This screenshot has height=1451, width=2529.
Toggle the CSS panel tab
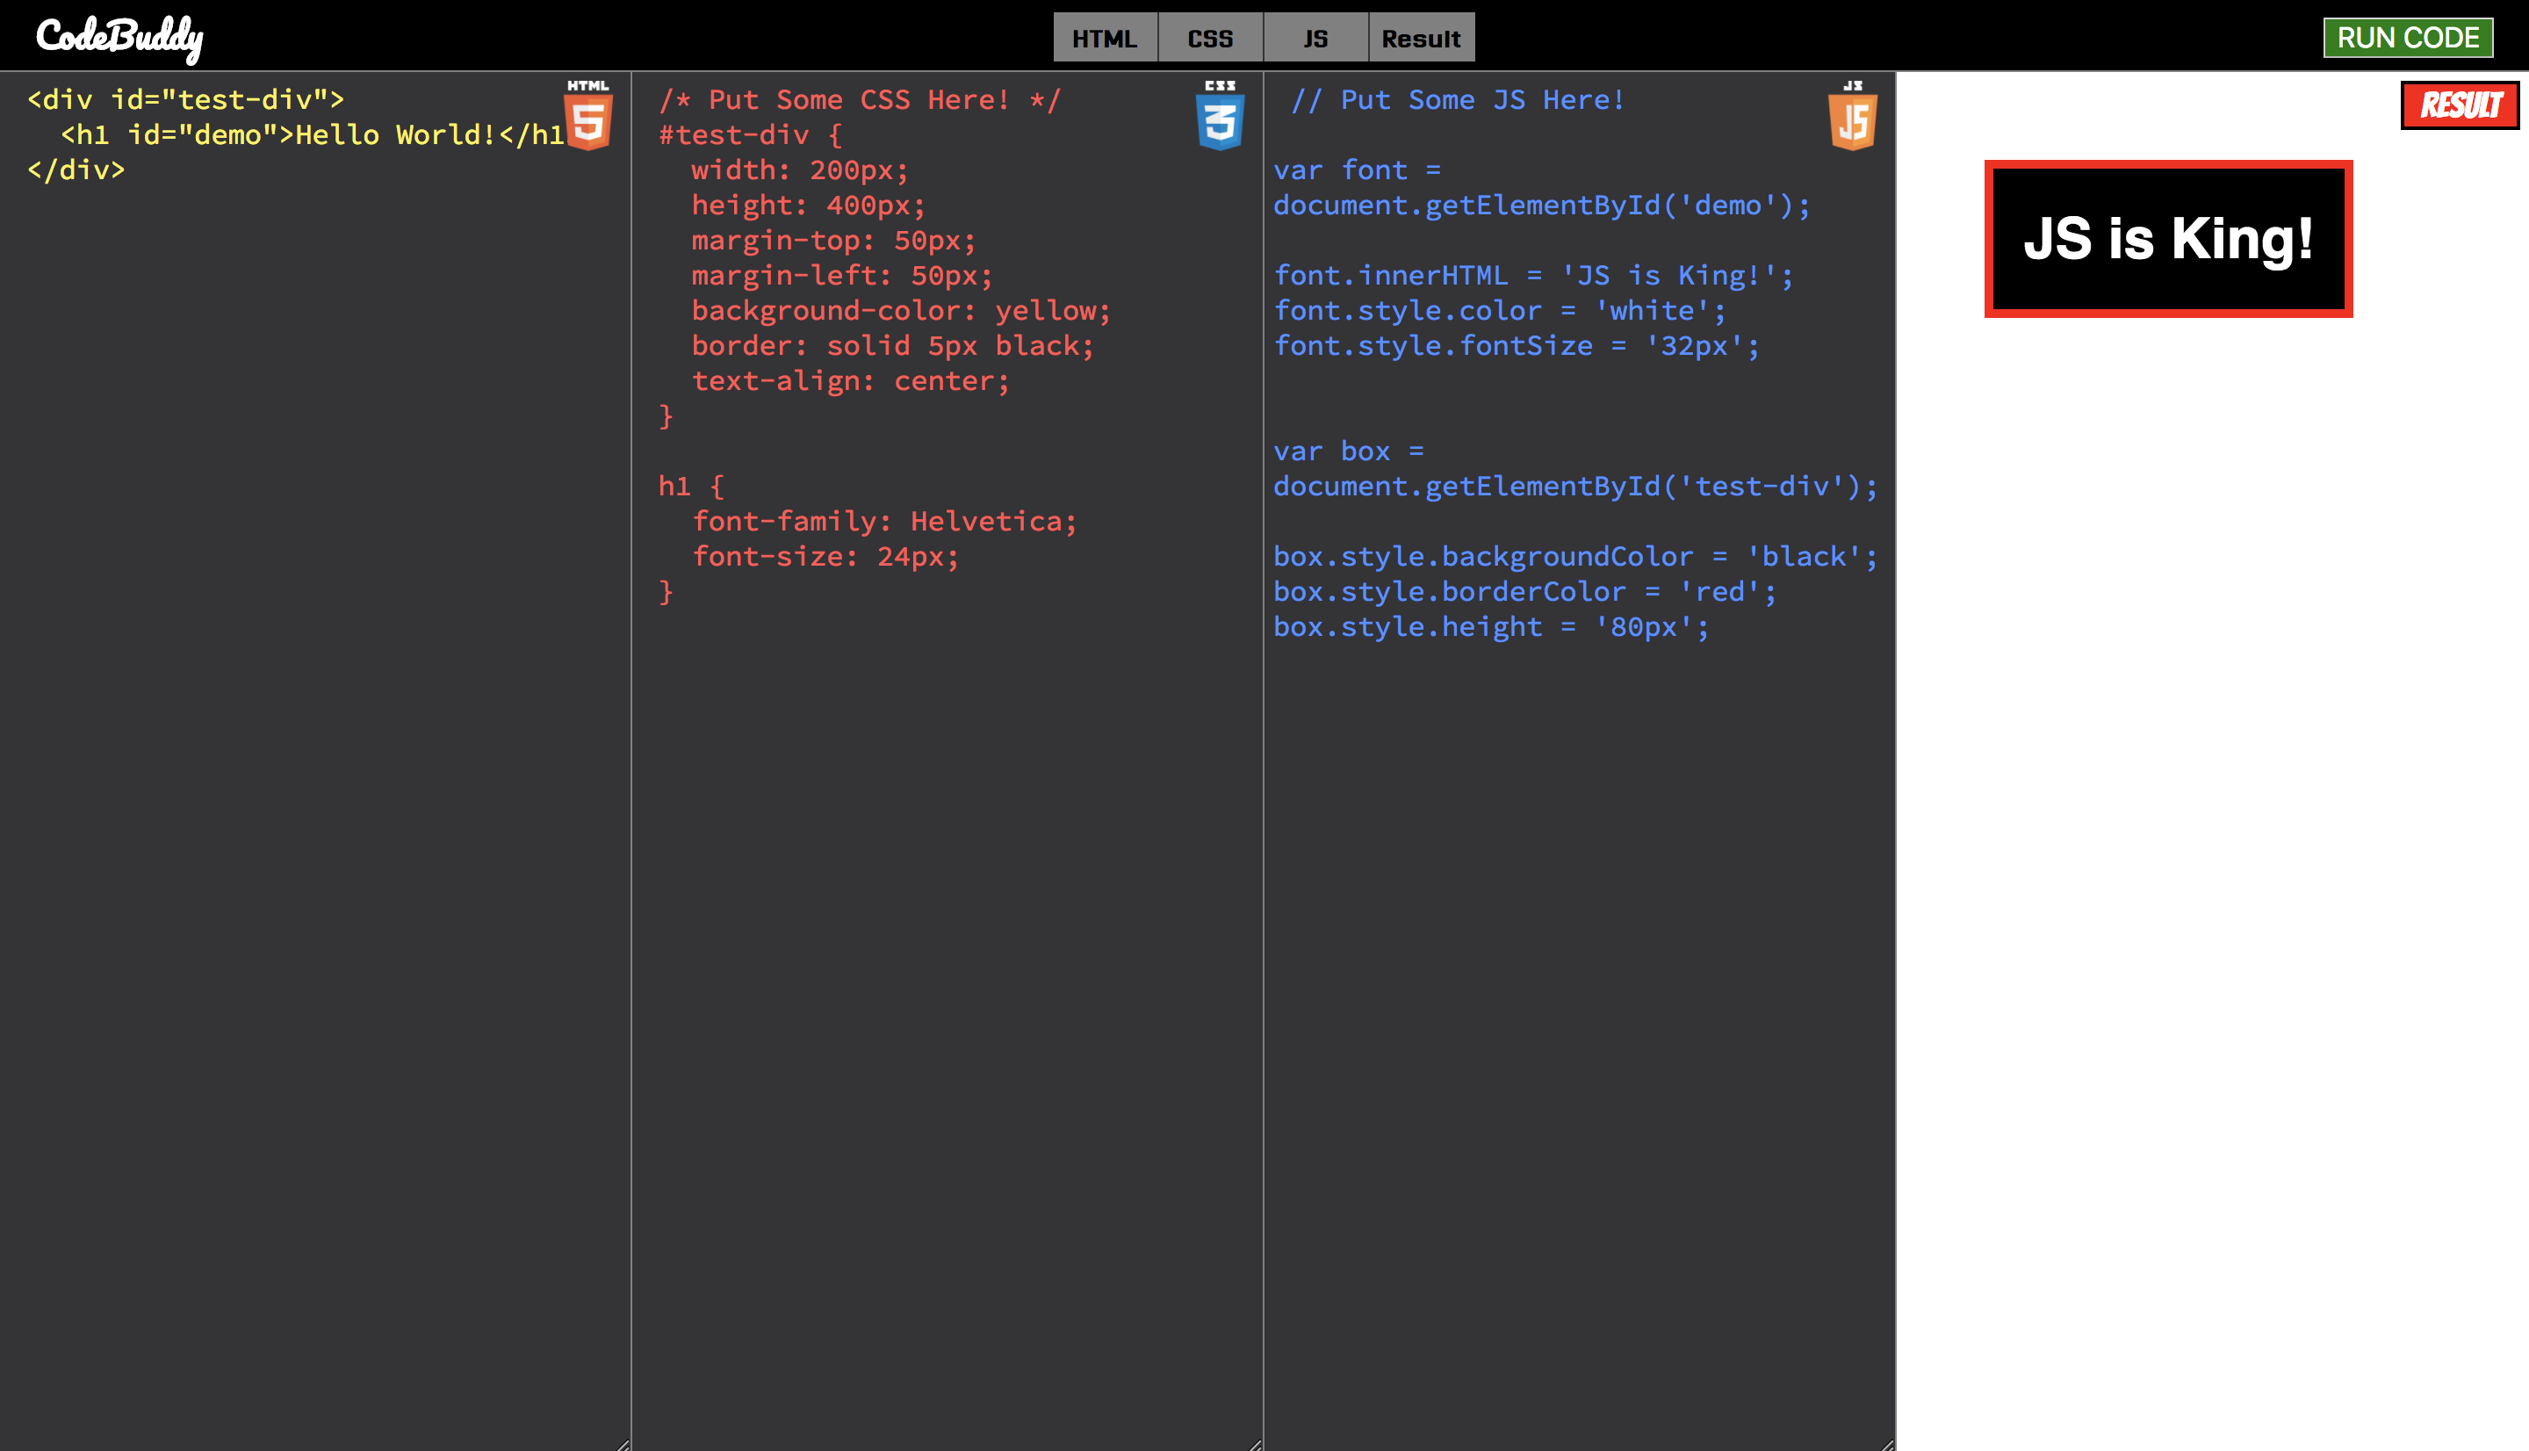click(1210, 38)
